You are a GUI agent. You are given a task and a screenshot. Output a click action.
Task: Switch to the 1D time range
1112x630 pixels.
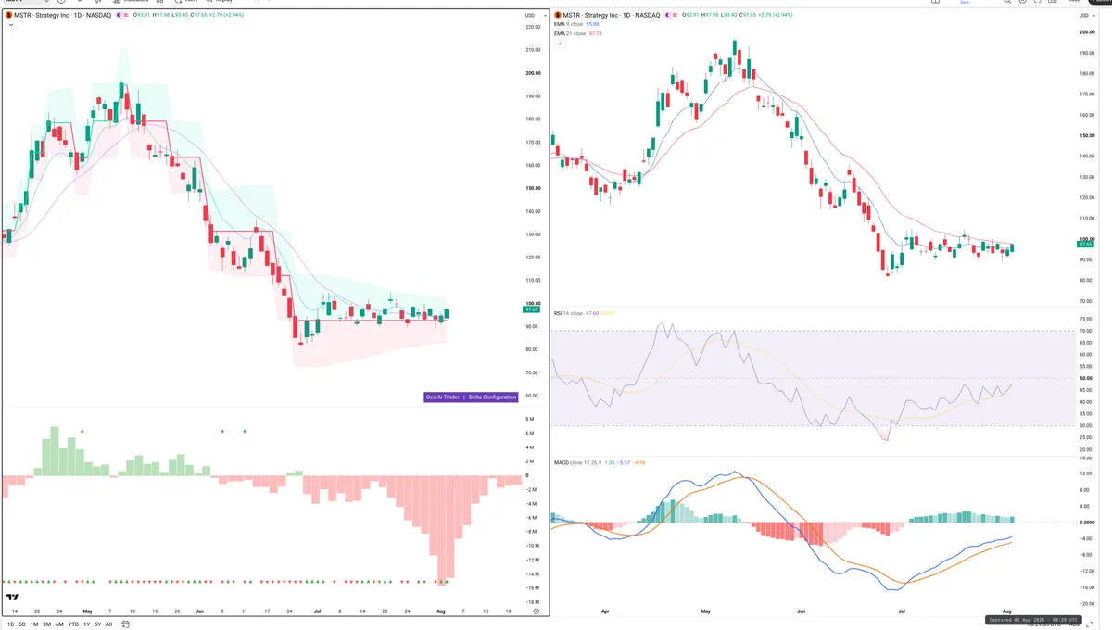pos(10,624)
